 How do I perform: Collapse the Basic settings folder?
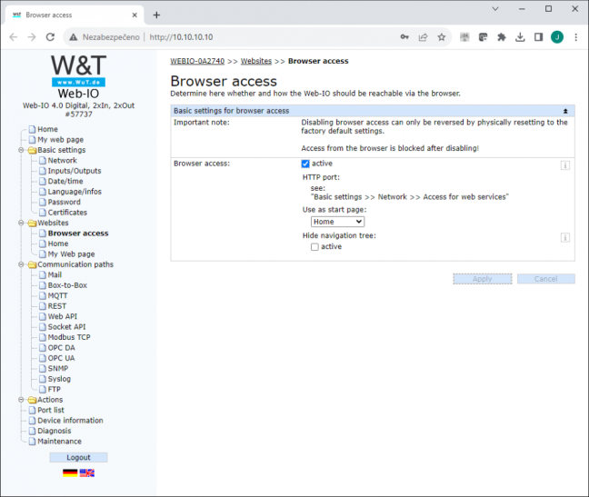(21, 150)
